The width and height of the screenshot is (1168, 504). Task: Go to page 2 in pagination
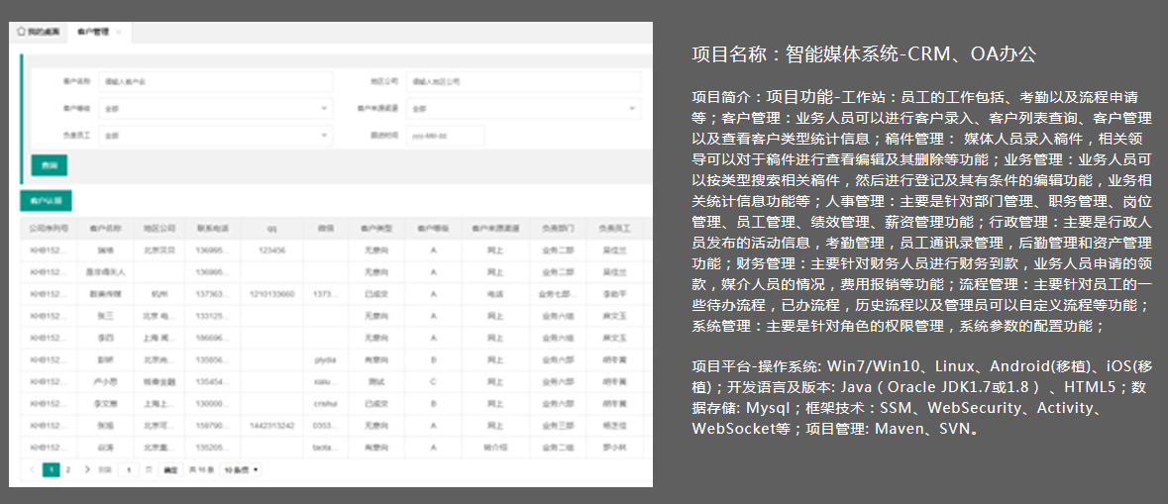[67, 469]
